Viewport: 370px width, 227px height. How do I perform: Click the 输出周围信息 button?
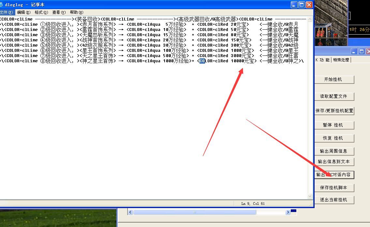(334, 151)
